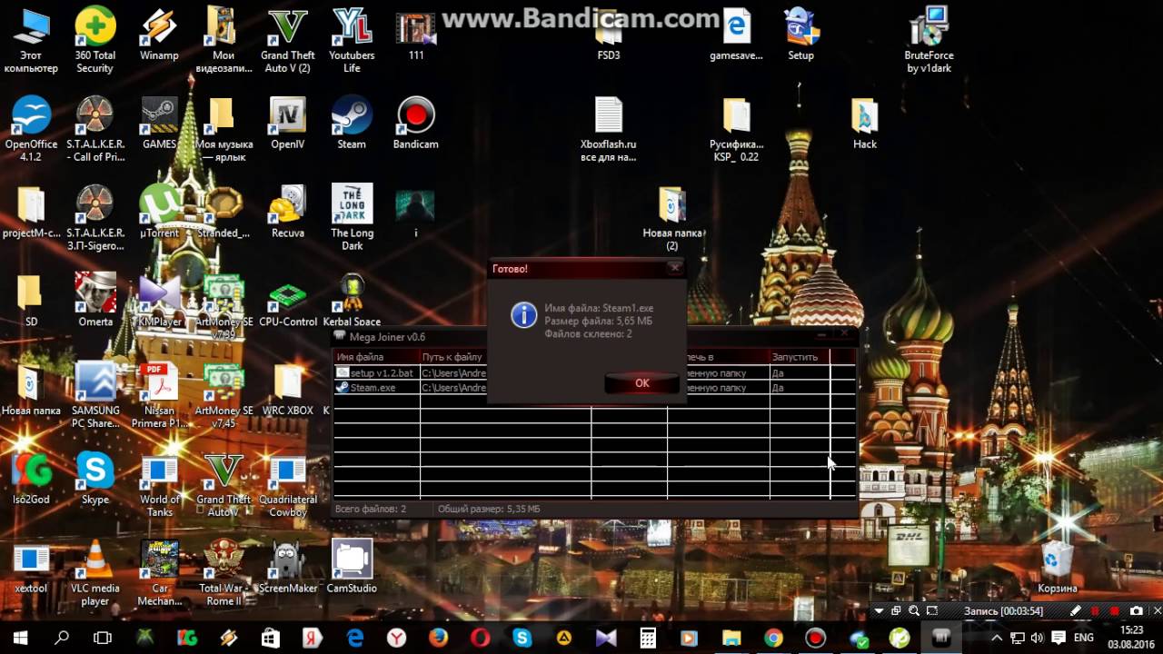Screen dimensions: 1163x654
Task: Launch Omerta desktop shortcut
Action: 95,301
